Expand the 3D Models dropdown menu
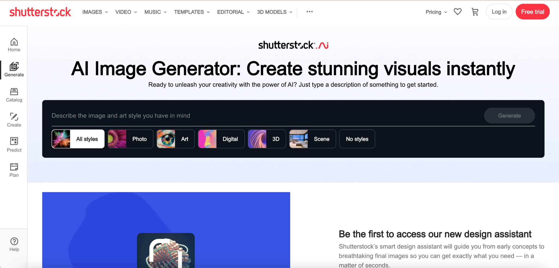Viewport: 559px width, 268px height. [x=275, y=12]
